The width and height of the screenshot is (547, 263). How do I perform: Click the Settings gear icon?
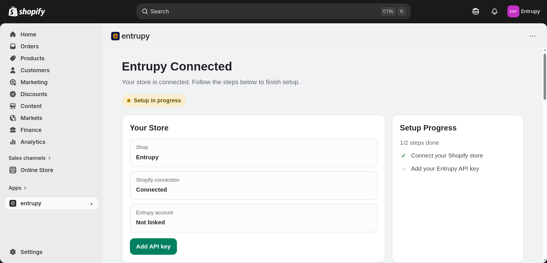(13, 252)
